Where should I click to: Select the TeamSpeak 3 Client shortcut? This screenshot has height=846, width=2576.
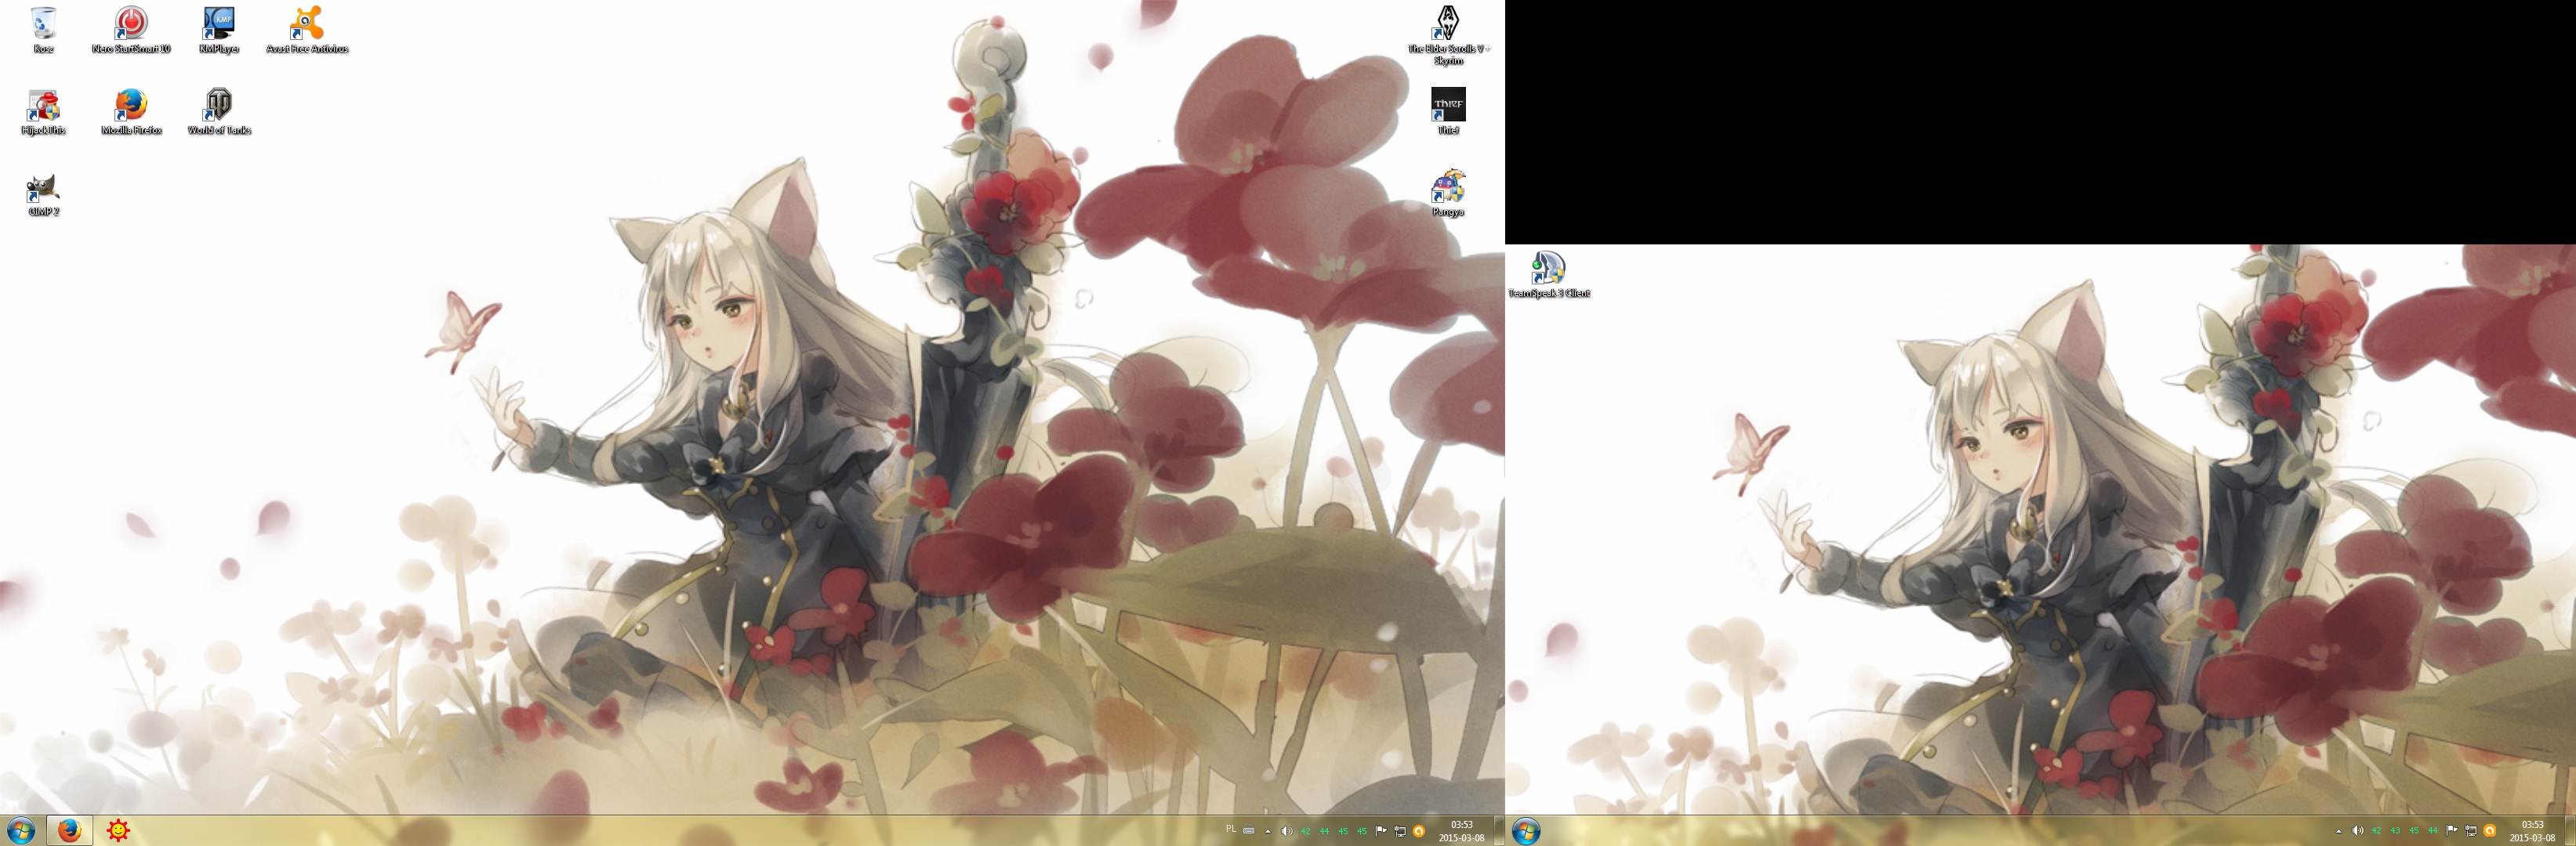[x=1549, y=275]
